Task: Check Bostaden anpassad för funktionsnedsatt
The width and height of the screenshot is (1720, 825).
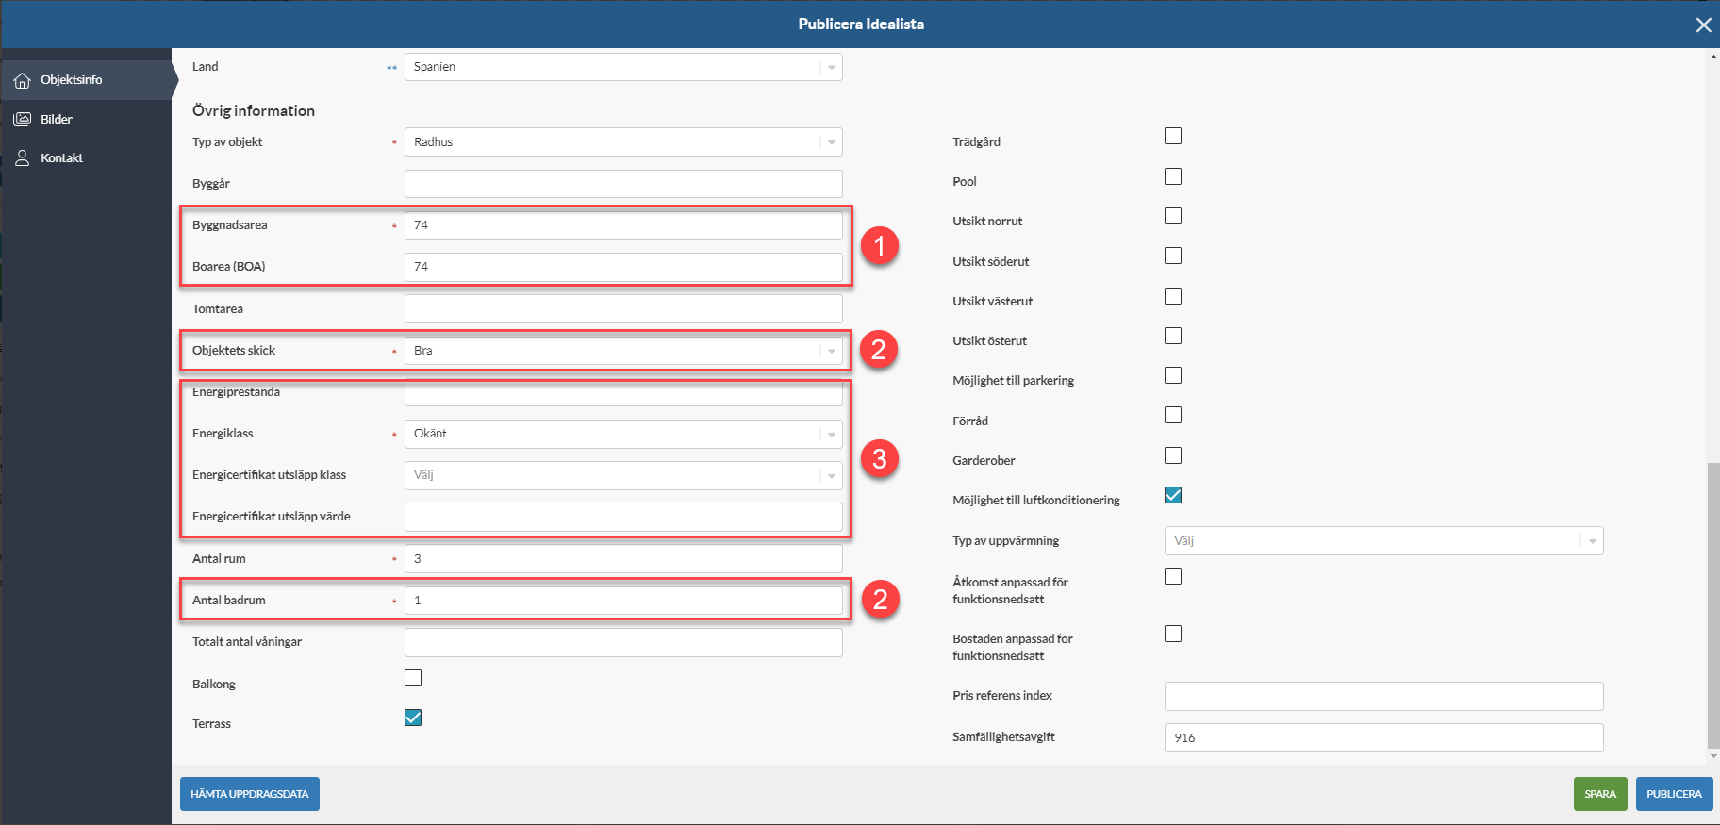Action: tap(1173, 634)
